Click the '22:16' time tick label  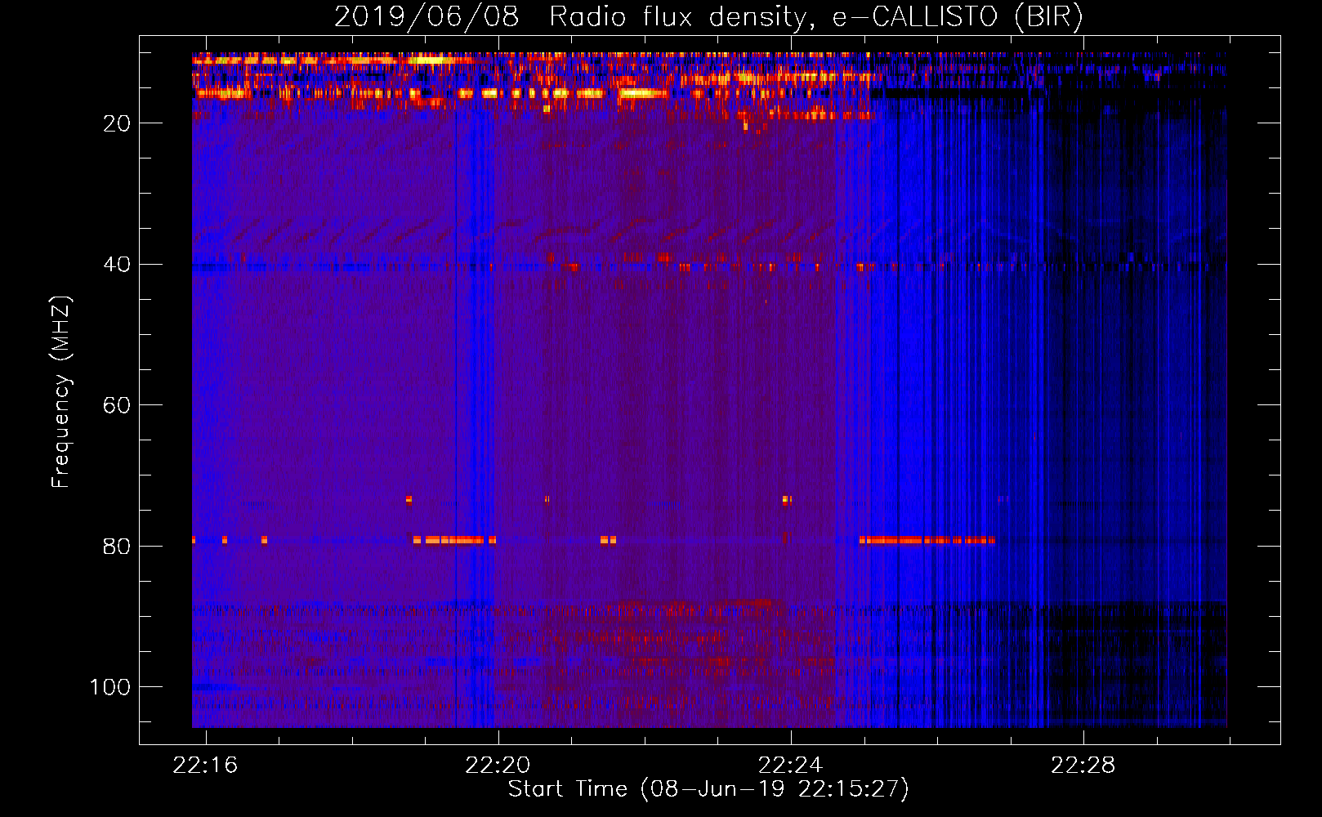205,765
